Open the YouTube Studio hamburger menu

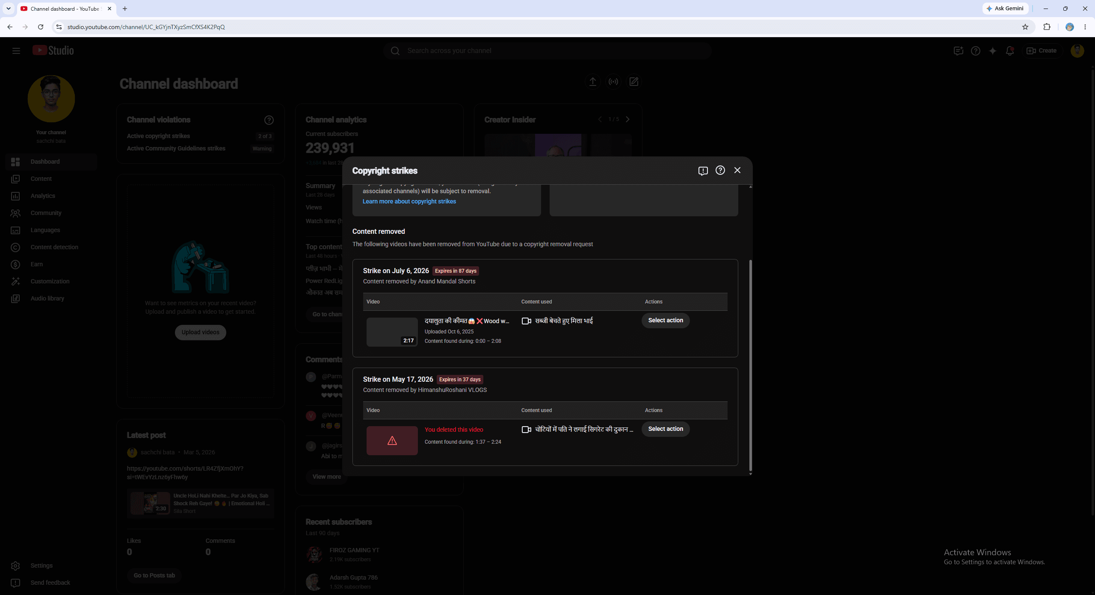click(16, 51)
